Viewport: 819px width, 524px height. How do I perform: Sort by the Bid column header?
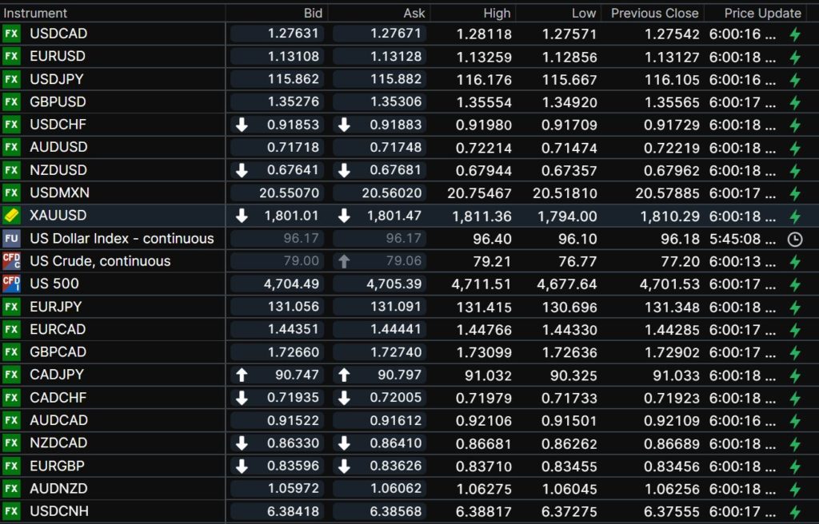pyautogui.click(x=313, y=13)
